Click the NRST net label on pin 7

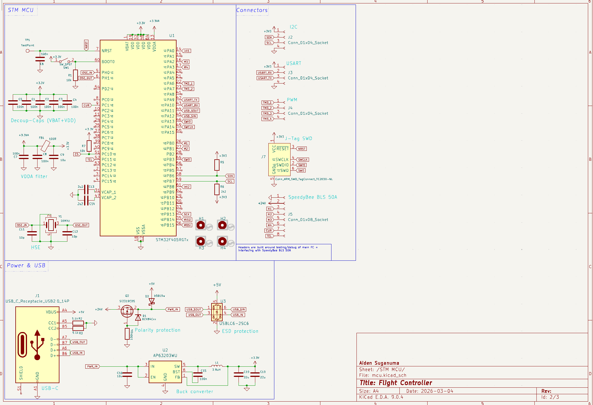coord(86,45)
